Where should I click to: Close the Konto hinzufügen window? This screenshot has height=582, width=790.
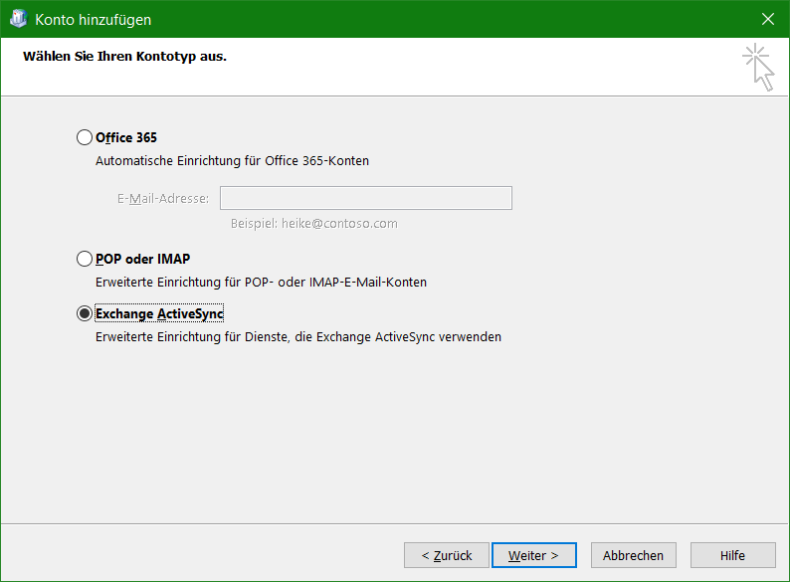(x=768, y=19)
